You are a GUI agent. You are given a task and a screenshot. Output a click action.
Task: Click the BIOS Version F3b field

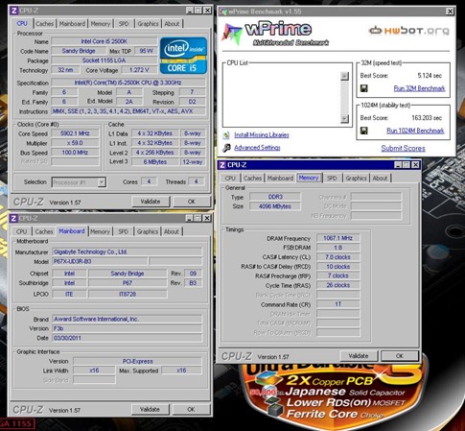coord(127,328)
